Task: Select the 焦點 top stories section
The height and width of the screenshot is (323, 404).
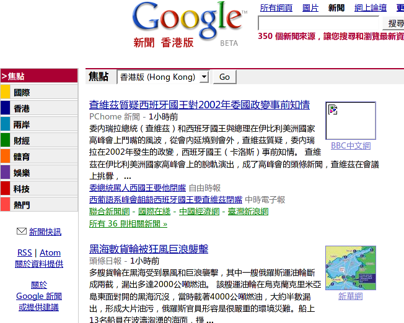Action: click(39, 76)
